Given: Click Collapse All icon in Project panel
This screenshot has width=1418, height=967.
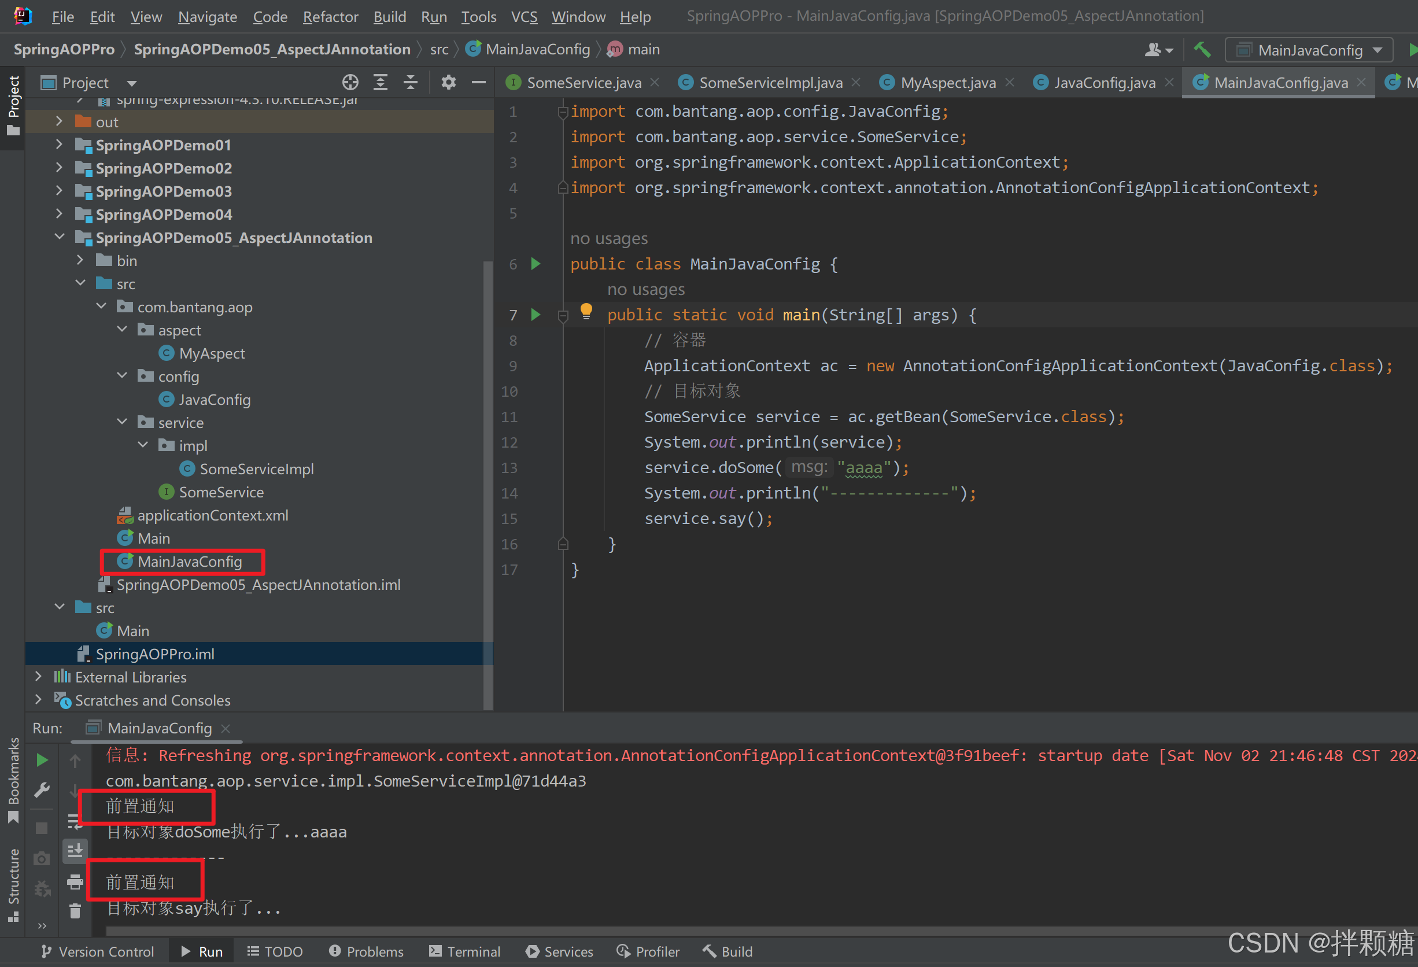Looking at the screenshot, I should tap(411, 82).
